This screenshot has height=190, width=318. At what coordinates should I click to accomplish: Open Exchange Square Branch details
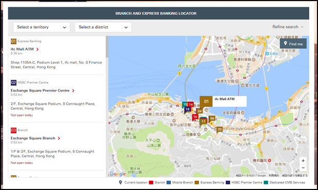pyautogui.click(x=33, y=138)
